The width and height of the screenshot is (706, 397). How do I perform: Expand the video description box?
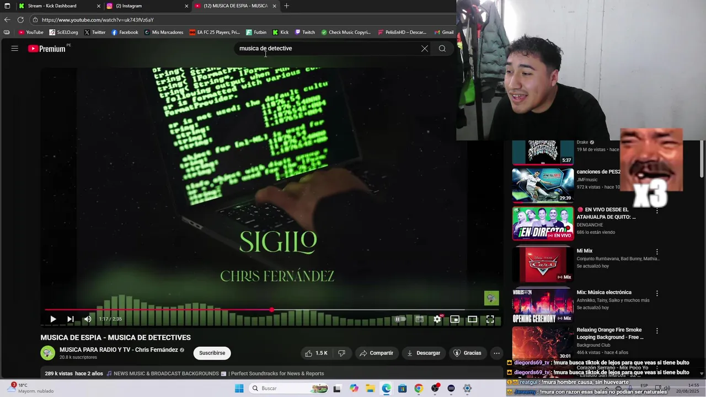point(271,373)
